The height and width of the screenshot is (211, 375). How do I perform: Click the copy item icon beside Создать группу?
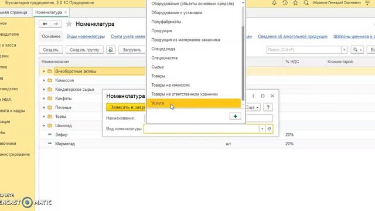111,50
